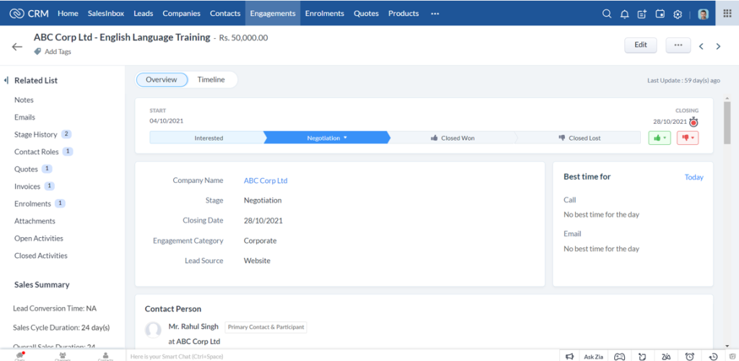Open the recent items history icon

(x=713, y=357)
